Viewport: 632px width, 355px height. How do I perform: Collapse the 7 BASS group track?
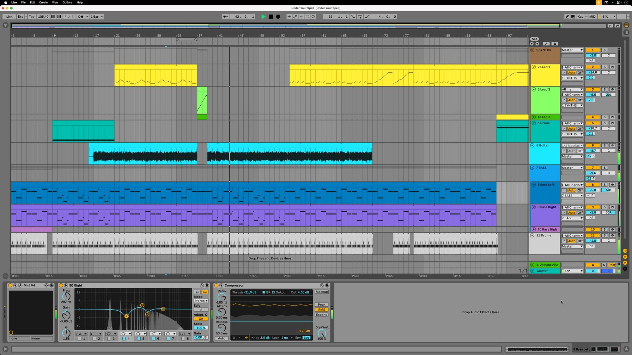pos(532,168)
